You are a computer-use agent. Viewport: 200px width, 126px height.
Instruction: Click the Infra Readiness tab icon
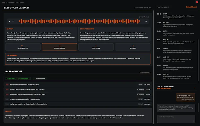pyautogui.click(x=22, y=46)
